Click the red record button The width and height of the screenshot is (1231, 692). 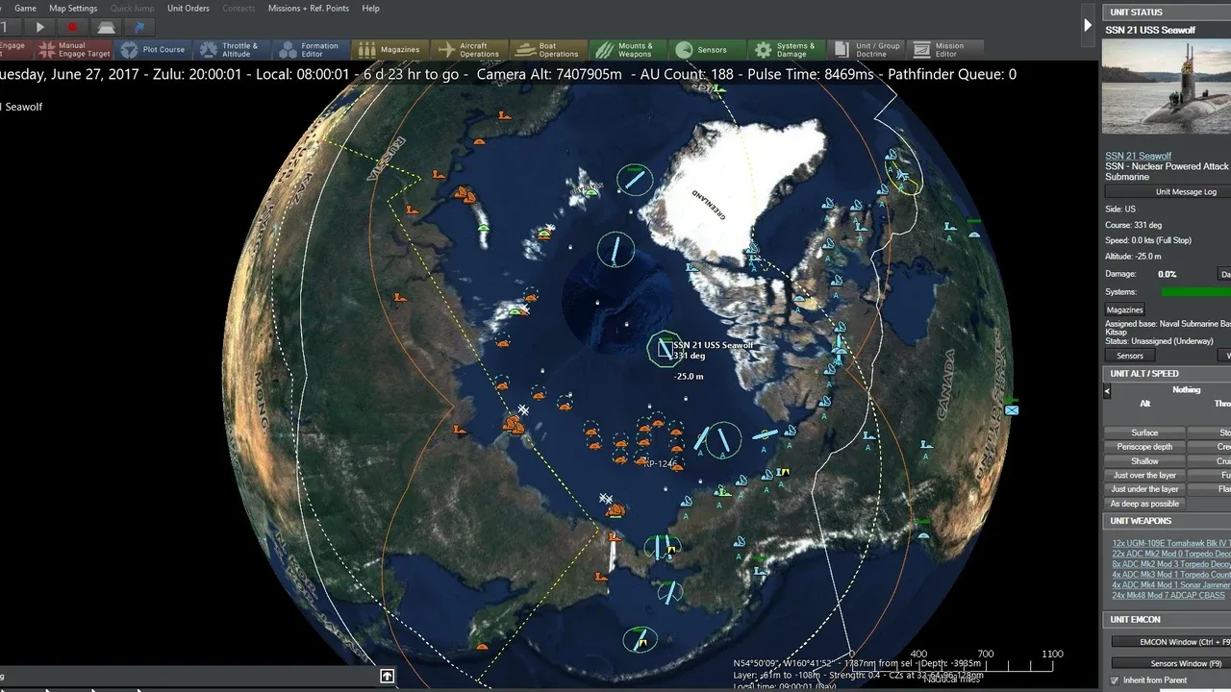72,27
